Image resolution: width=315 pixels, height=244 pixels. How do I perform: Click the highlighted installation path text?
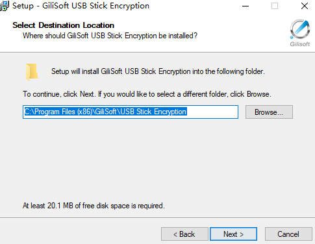tap(105, 112)
